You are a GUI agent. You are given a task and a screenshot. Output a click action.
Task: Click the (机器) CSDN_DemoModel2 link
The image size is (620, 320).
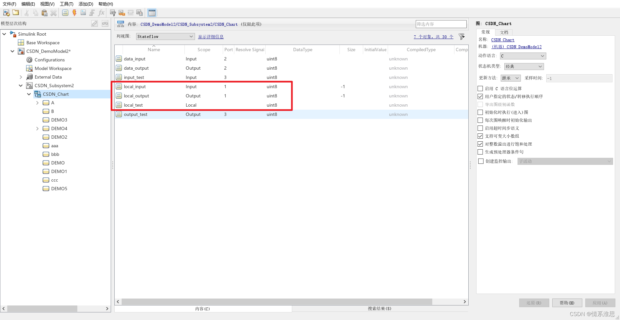coord(517,47)
